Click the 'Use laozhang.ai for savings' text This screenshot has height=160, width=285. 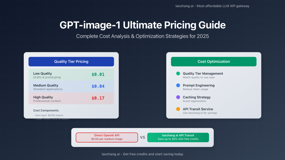[x=200, y=113]
